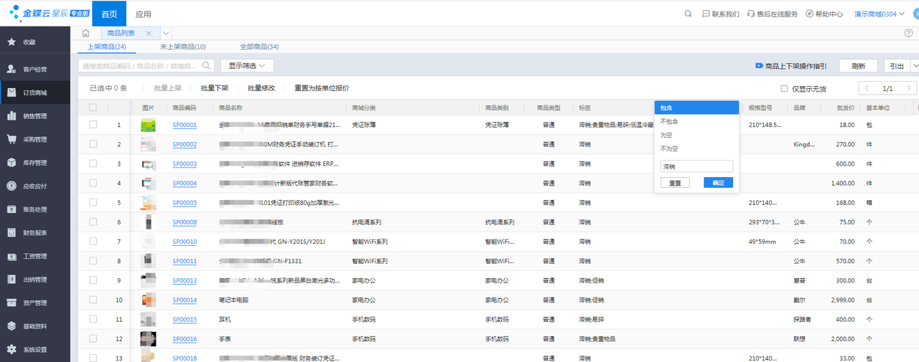This screenshot has width=919, height=362.
Task: Go to next page arrow in pagination
Action: tap(909, 88)
